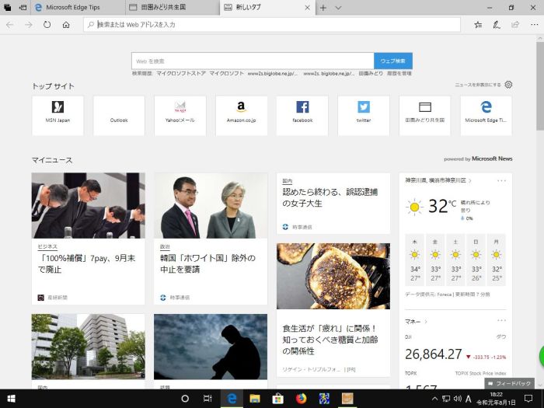Open page settings gear icon
Viewport: 544px width, 408px height.
tap(508, 85)
